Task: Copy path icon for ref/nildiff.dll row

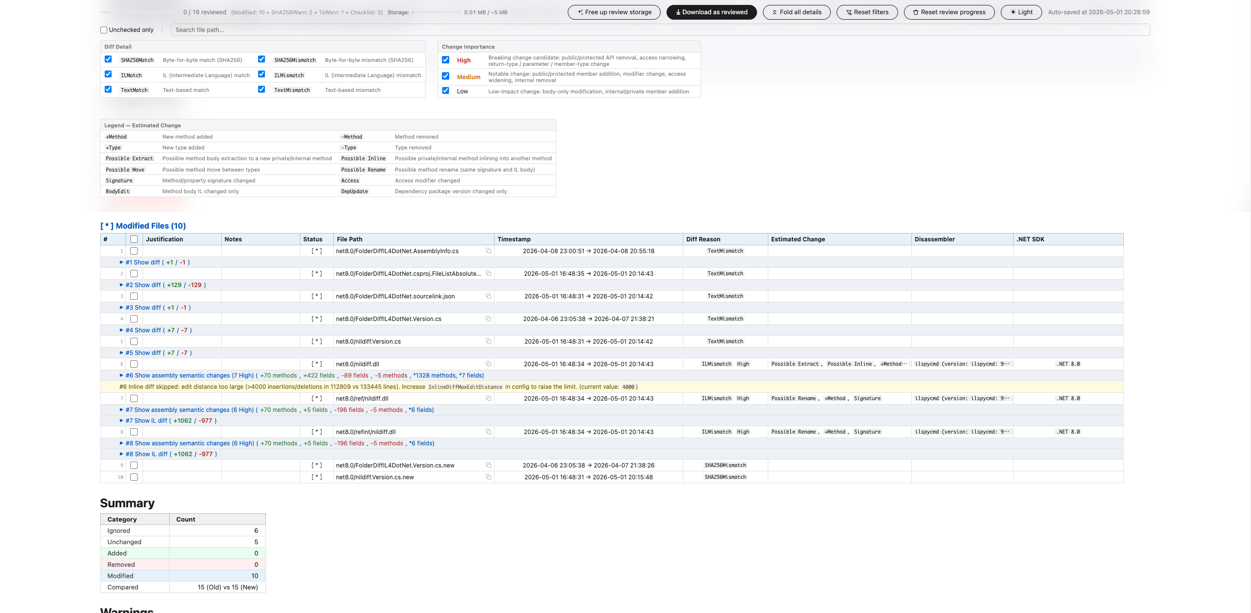Action: (x=488, y=398)
